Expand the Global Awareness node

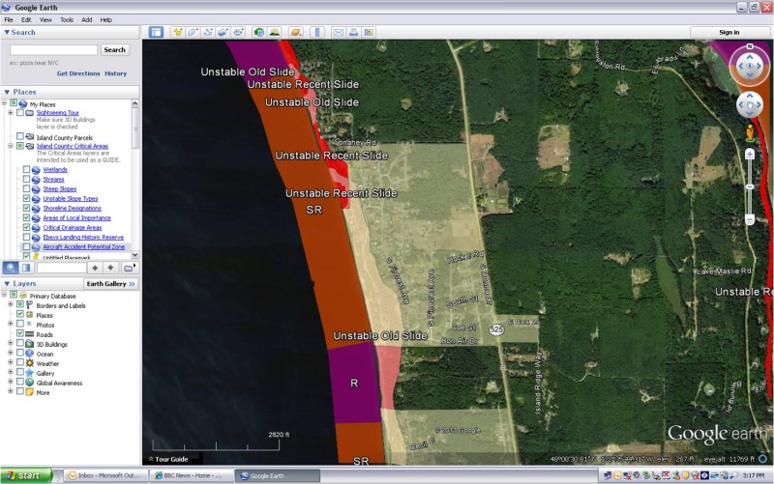click(x=11, y=382)
